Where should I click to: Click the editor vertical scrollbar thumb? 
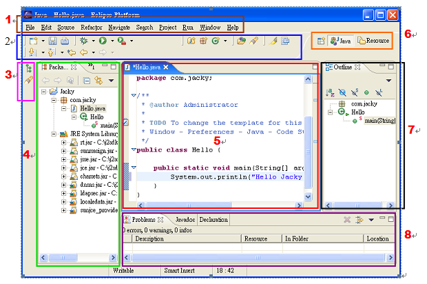pos(308,152)
